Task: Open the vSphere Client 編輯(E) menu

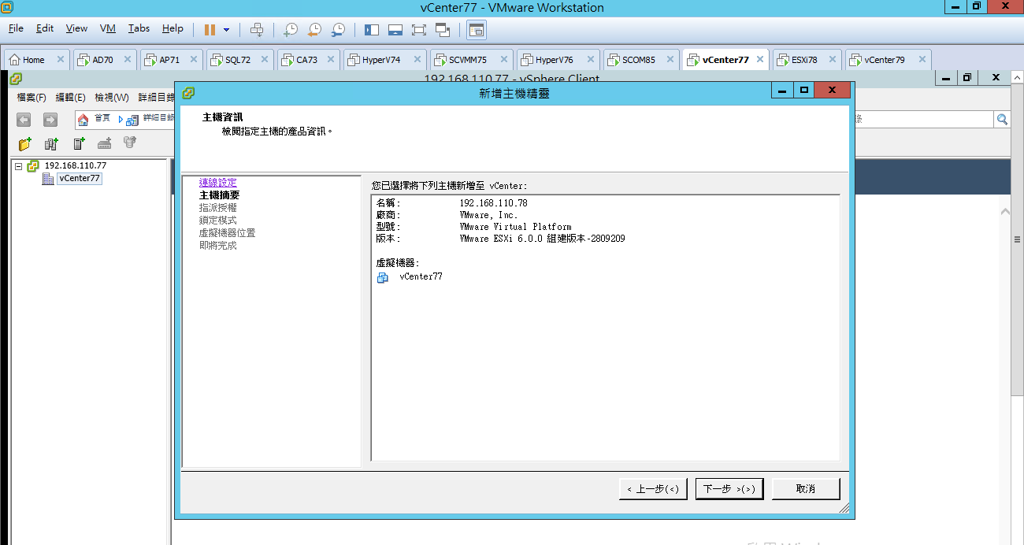Action: click(x=70, y=98)
